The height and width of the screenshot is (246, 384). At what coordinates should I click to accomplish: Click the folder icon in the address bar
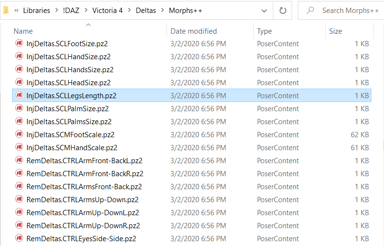click(6, 10)
